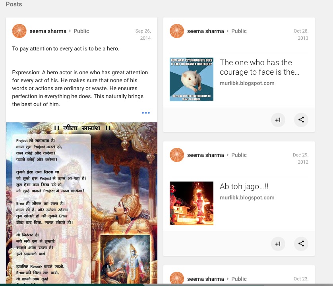
Task: Click the murlibk.blogspot.com link under the lightbulb post
Action: 247,83
